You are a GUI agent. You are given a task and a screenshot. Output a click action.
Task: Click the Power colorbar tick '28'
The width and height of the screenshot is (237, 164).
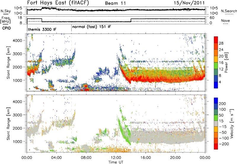pos(221,43)
